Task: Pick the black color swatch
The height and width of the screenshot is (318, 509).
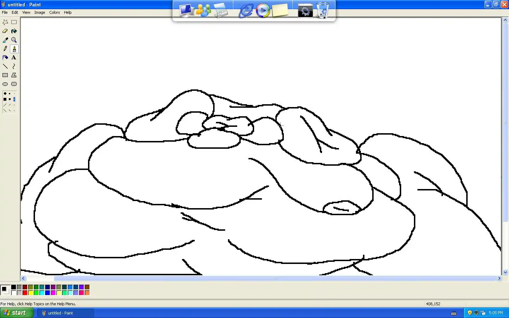Action: tap(13, 287)
